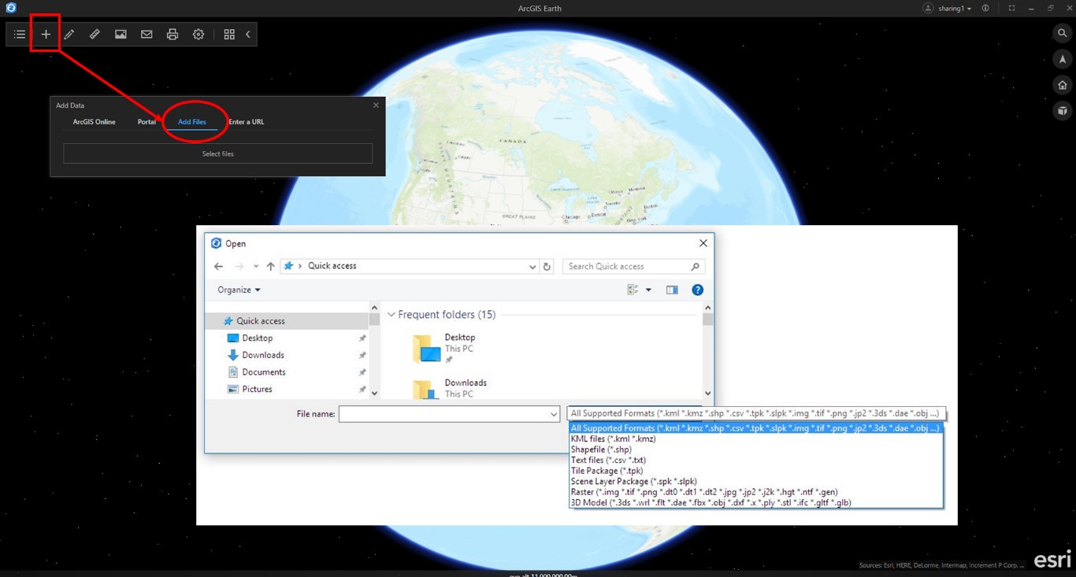Close the Add Data panel

(x=376, y=105)
